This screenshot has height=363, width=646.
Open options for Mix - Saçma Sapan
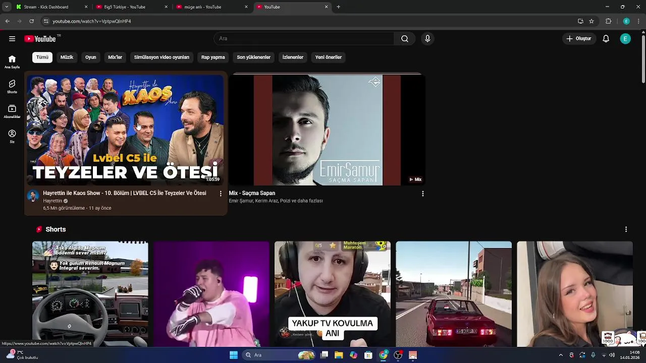pyautogui.click(x=423, y=194)
